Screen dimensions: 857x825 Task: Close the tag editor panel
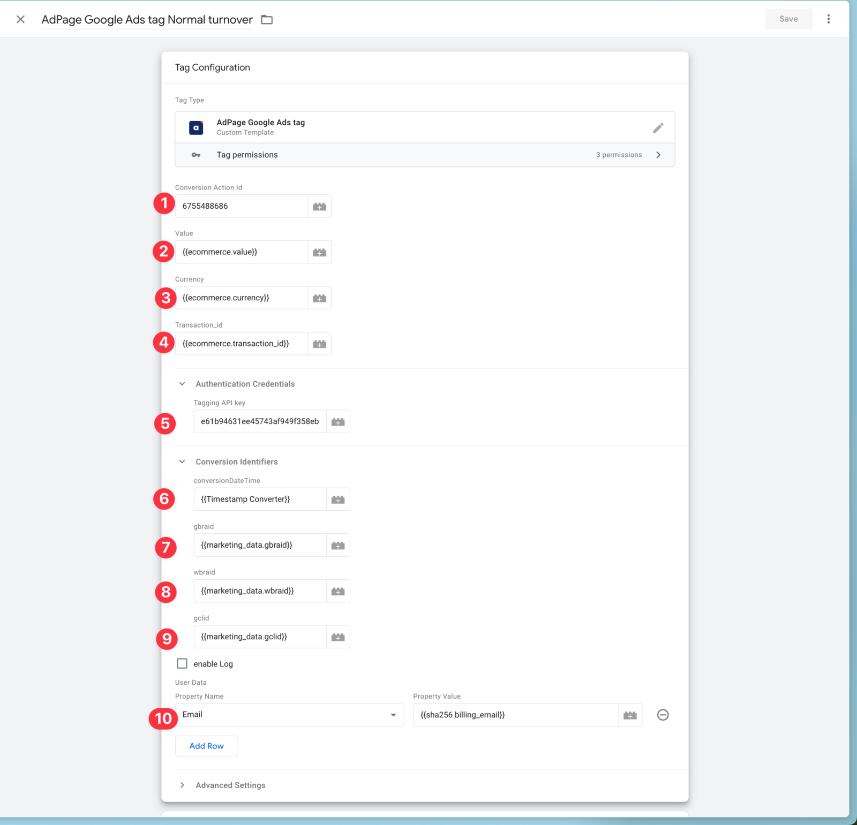click(x=20, y=19)
